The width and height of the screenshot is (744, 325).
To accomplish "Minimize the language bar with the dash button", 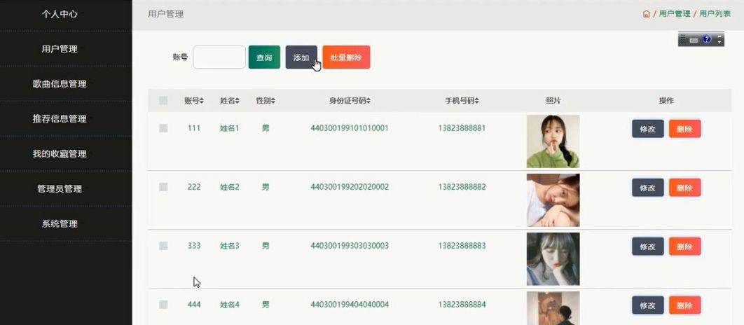I will (719, 36).
